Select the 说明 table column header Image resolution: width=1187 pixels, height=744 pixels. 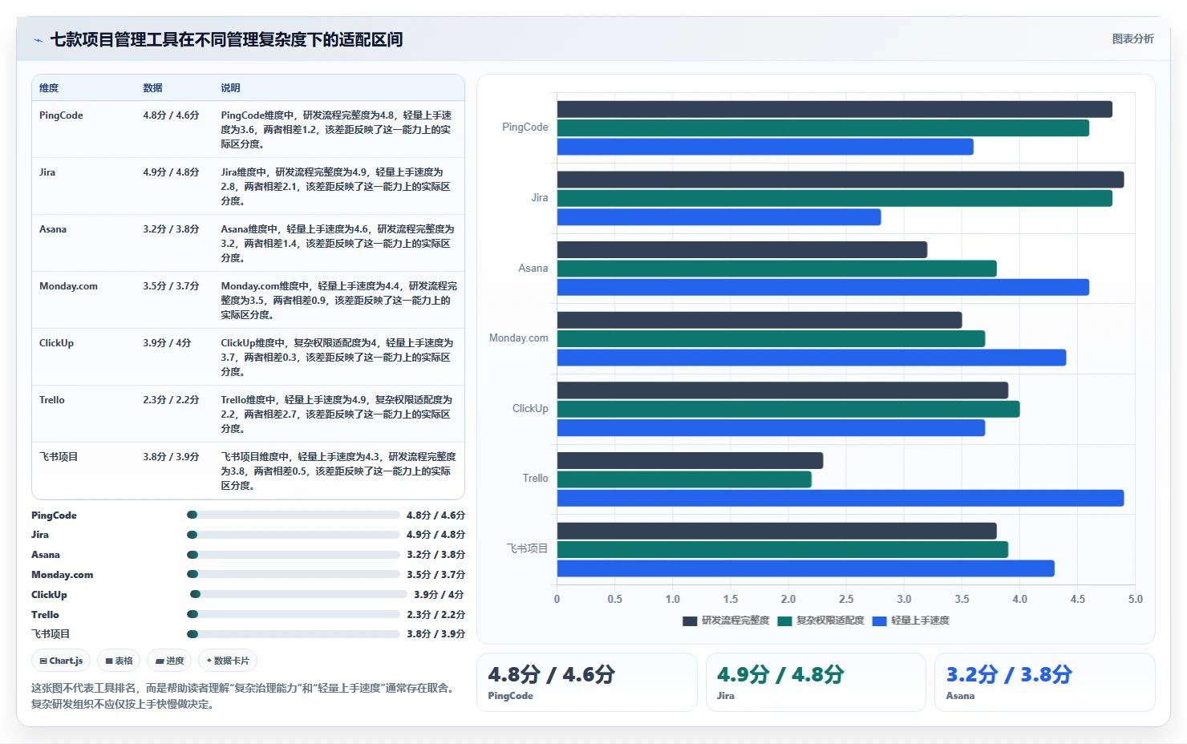[x=230, y=88]
